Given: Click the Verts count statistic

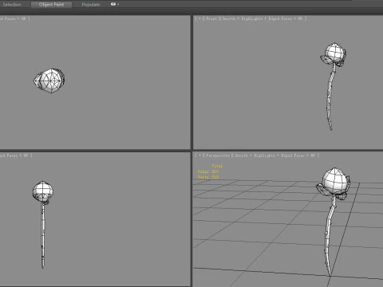Looking at the screenshot, I should tap(208, 177).
